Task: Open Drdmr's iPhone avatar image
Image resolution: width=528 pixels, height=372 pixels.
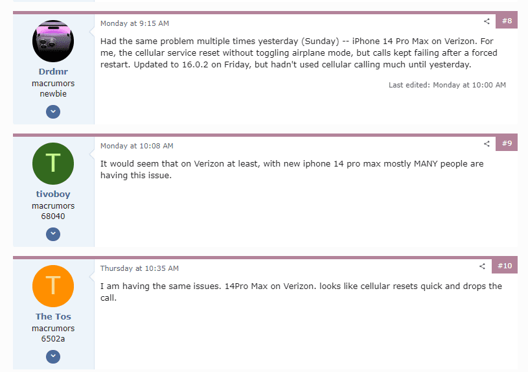Action: click(53, 41)
